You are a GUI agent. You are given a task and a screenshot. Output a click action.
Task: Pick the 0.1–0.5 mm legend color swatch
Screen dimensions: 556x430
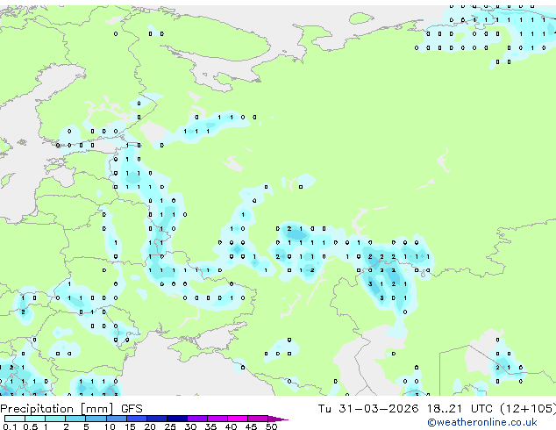15,419
